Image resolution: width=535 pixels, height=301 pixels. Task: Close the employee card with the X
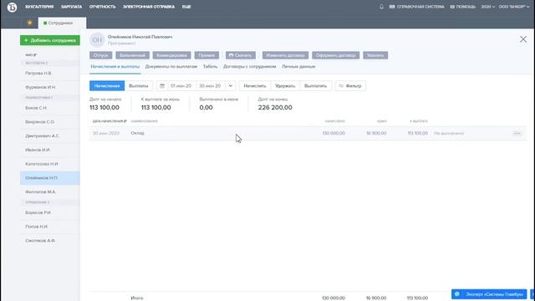click(523, 39)
